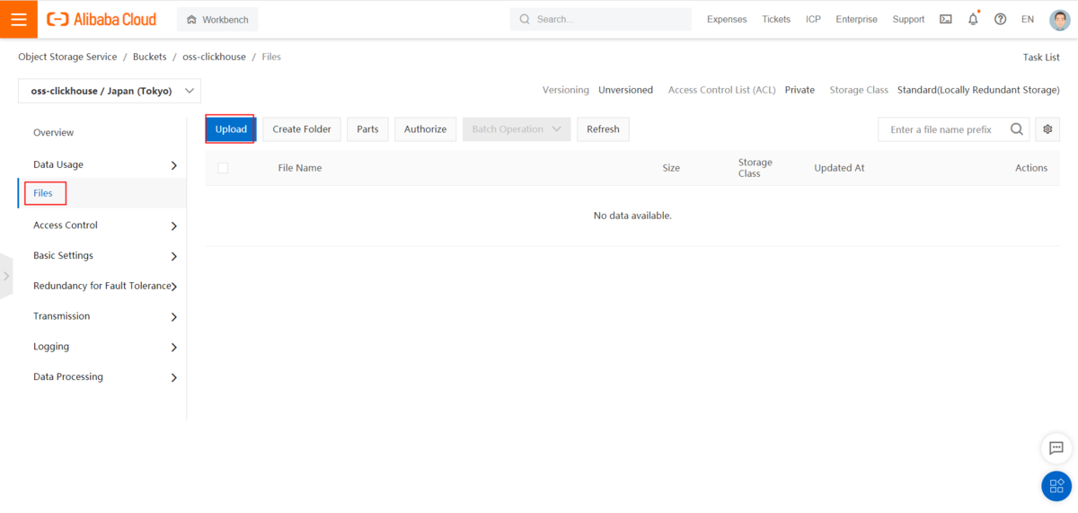1078x513 pixels.
Task: Go to Buckets breadcrumb
Action: pyautogui.click(x=150, y=57)
